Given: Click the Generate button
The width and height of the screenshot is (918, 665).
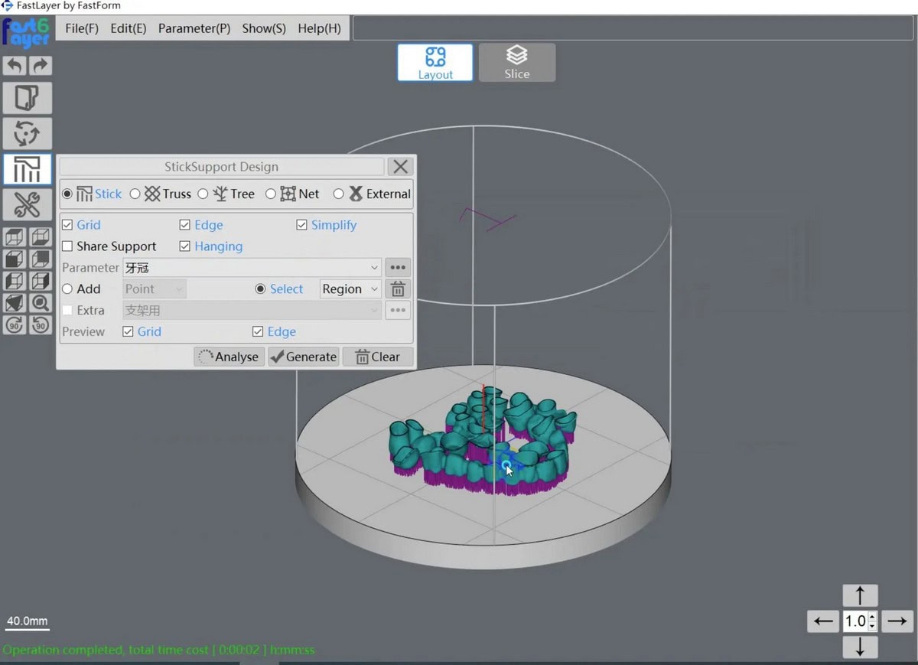Looking at the screenshot, I should (304, 357).
